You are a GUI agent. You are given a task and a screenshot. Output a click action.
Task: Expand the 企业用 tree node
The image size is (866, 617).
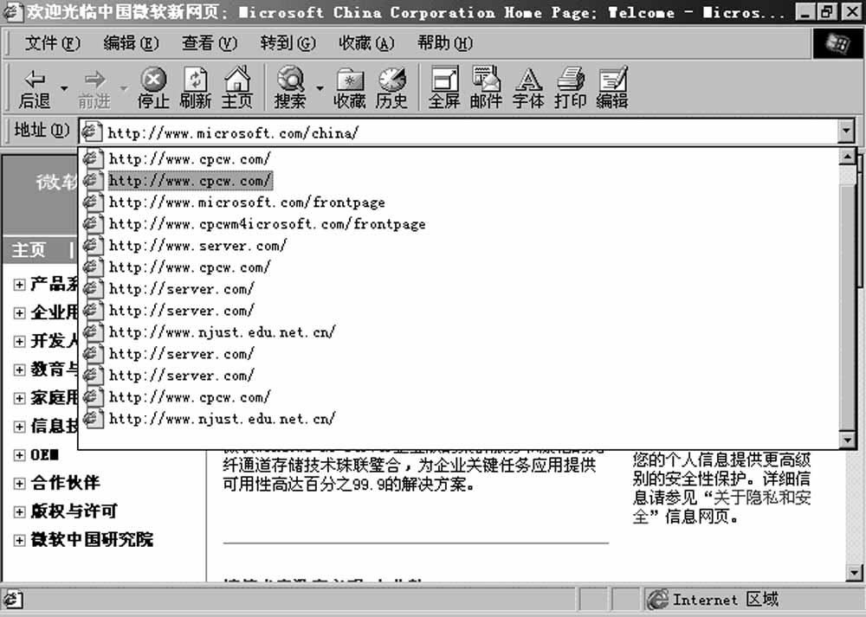(x=19, y=313)
